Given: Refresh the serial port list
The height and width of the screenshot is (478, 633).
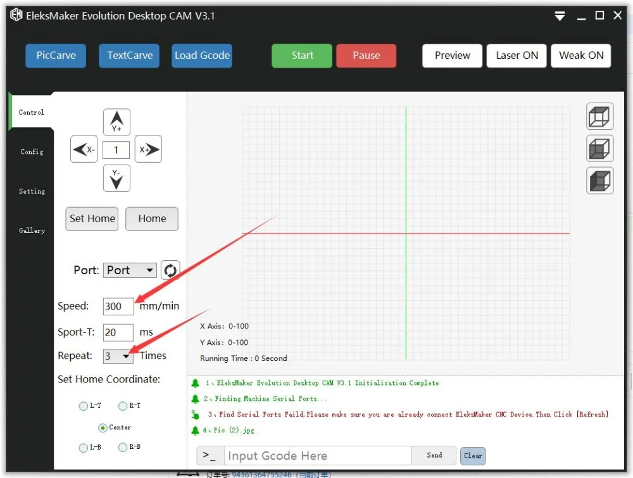Looking at the screenshot, I should [x=170, y=270].
